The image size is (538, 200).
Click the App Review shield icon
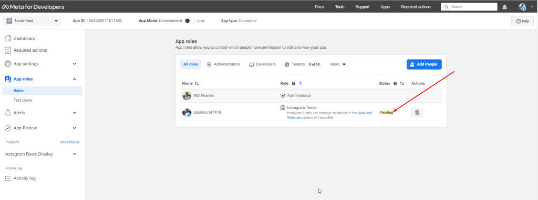(8, 128)
